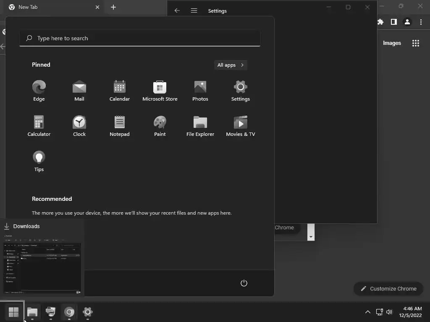430x322 pixels.
Task: Click the volume speaker tray icon
Action: click(x=389, y=312)
